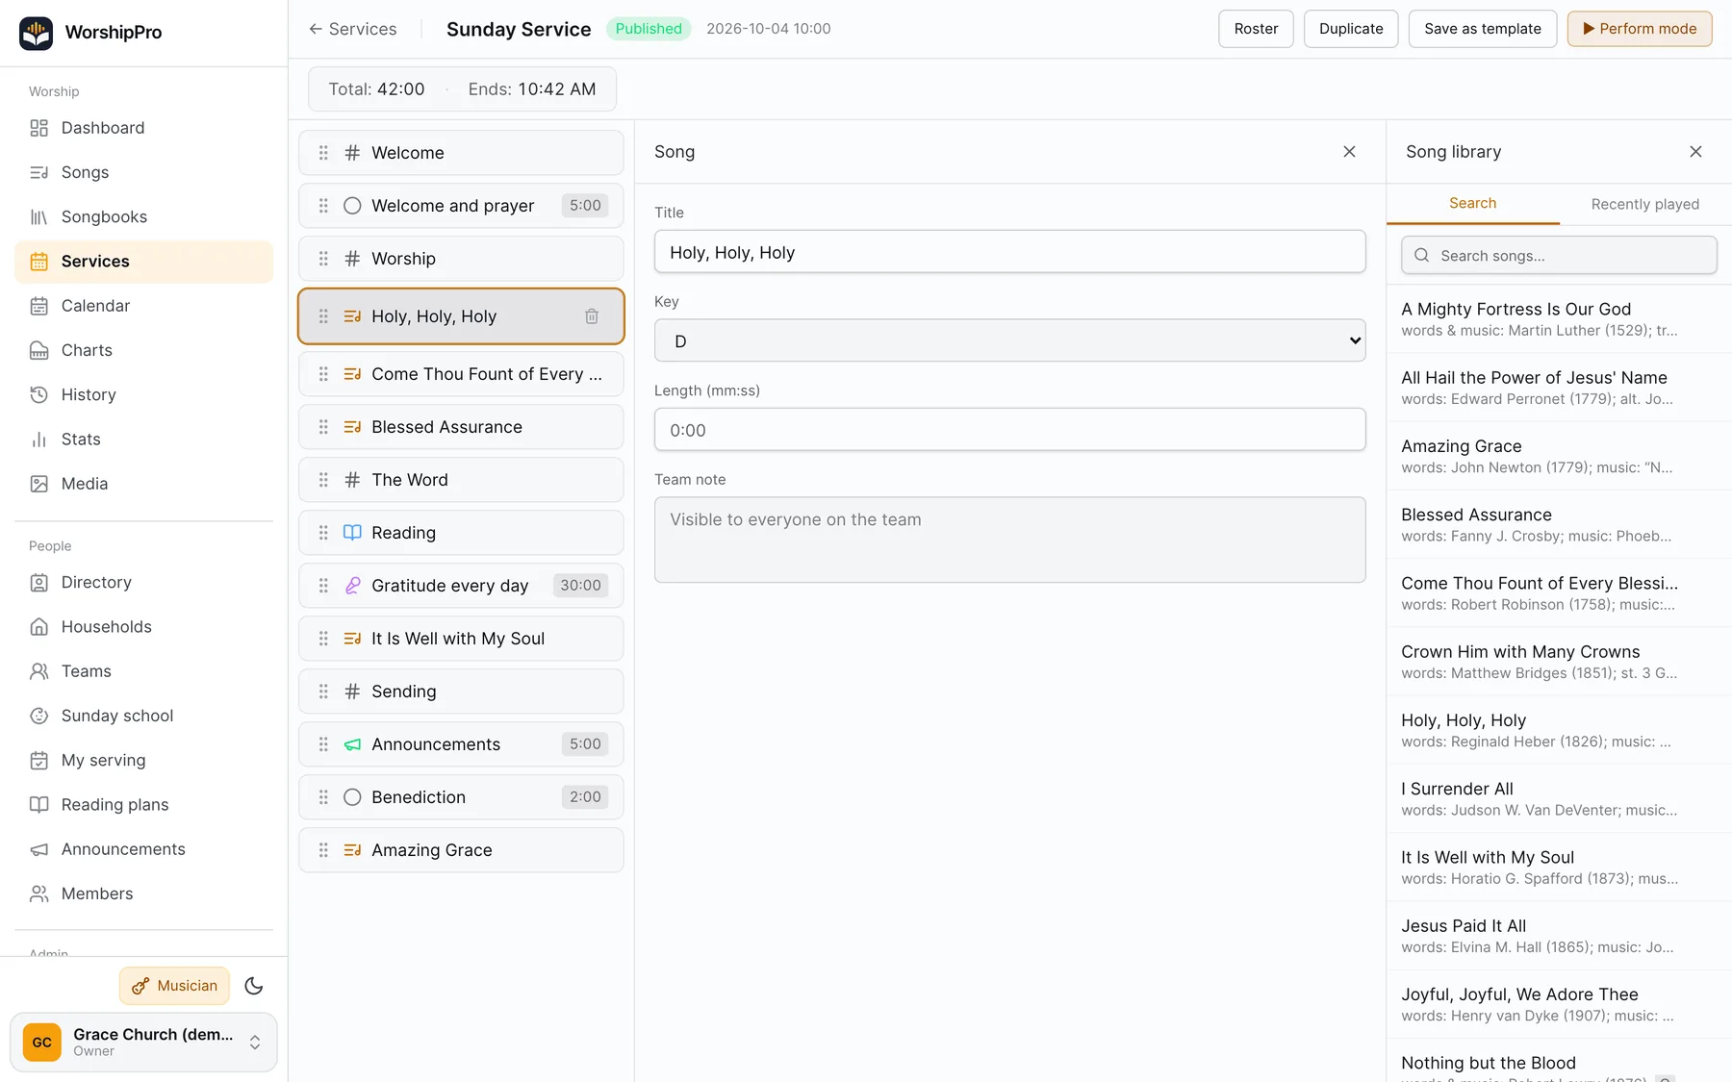The width and height of the screenshot is (1732, 1082).
Task: Open the people Directory
Action: coord(143,582)
